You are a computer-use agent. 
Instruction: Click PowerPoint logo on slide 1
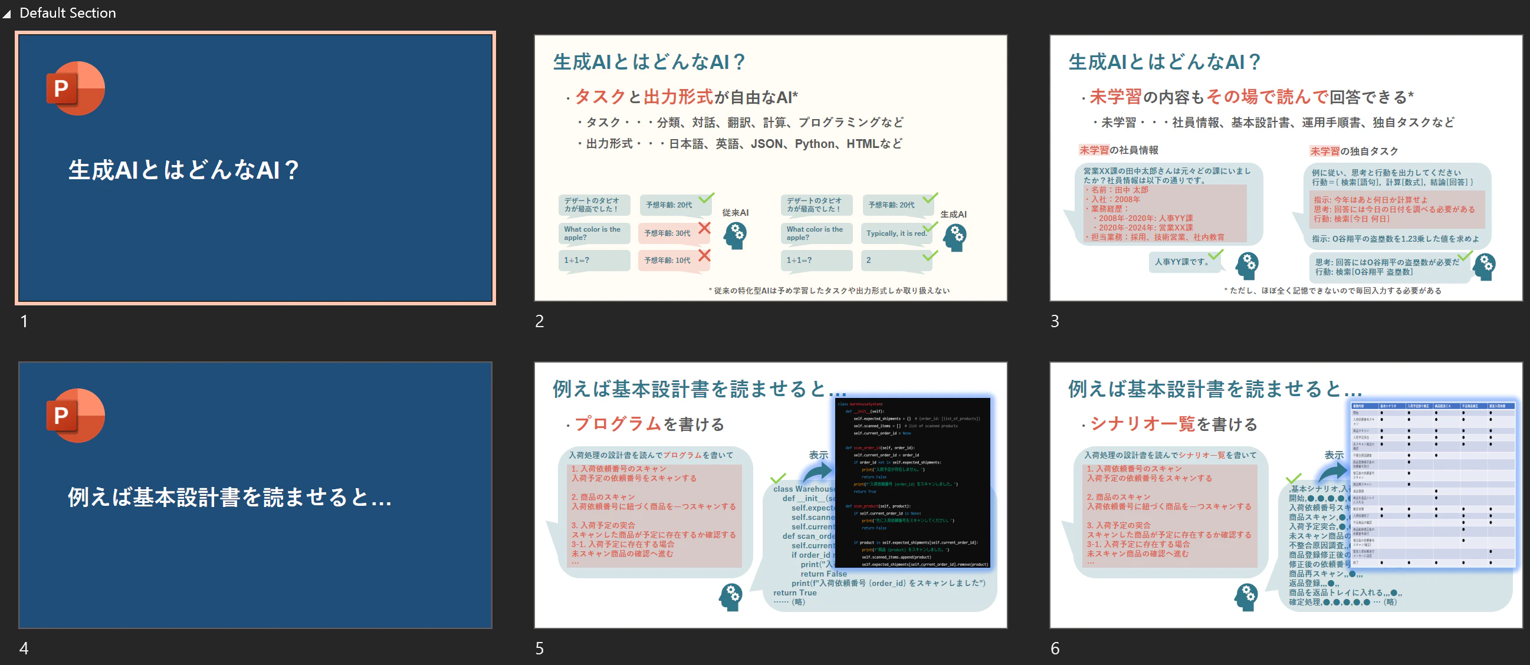(75, 88)
